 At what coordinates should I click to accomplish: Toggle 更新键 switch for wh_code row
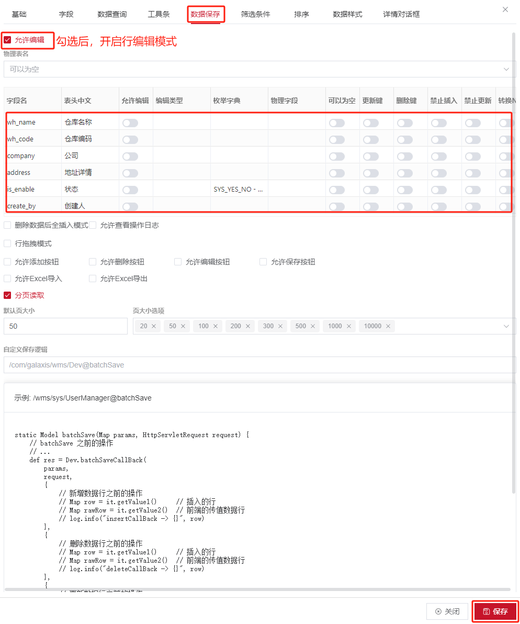point(371,140)
